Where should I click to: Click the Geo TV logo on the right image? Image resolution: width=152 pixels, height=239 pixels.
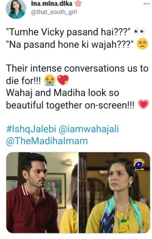[x=139, y=164]
